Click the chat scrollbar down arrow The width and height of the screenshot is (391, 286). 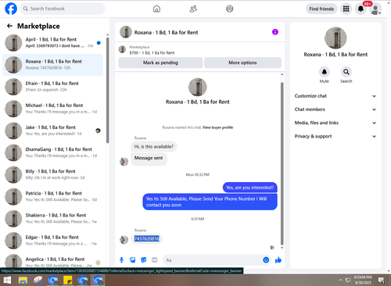click(x=282, y=248)
